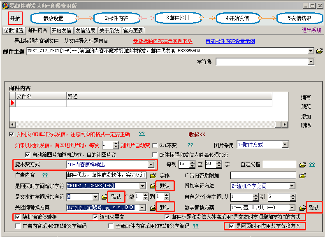The image size is (325, 237).
Task: Open 图片采用 attachment mode dropdown
Action: pos(285,144)
